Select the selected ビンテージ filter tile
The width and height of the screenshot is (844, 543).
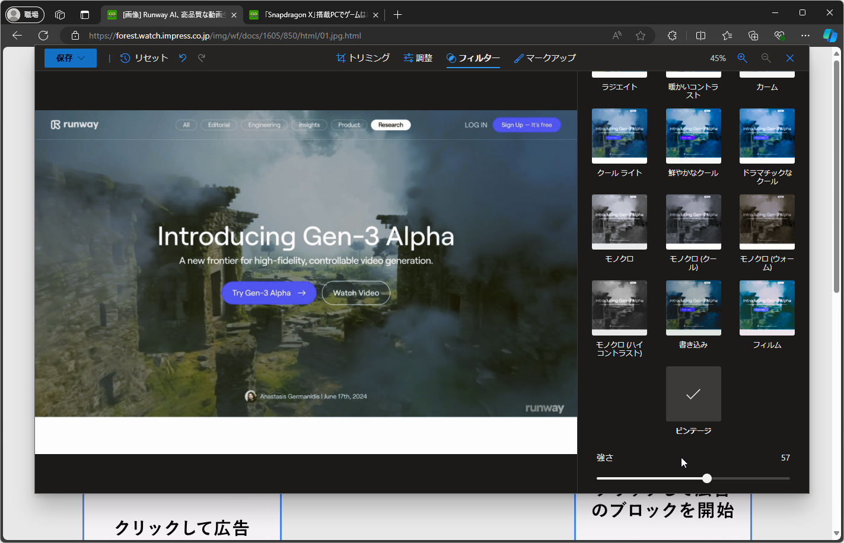click(693, 394)
